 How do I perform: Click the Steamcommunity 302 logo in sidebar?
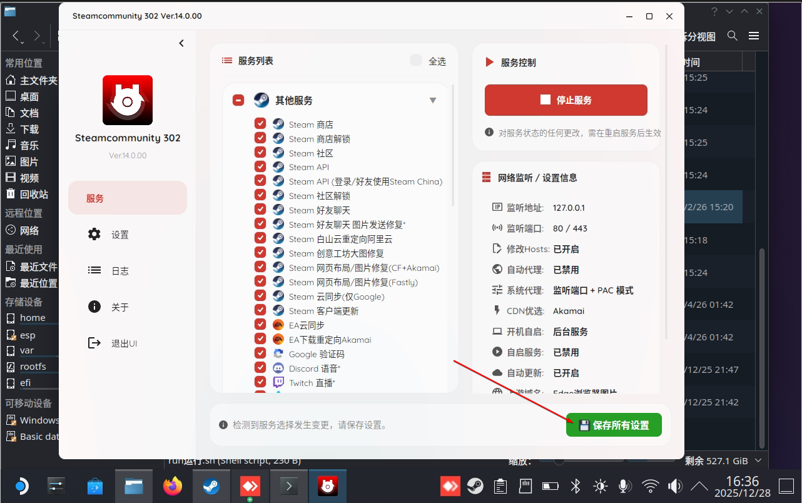click(x=128, y=100)
